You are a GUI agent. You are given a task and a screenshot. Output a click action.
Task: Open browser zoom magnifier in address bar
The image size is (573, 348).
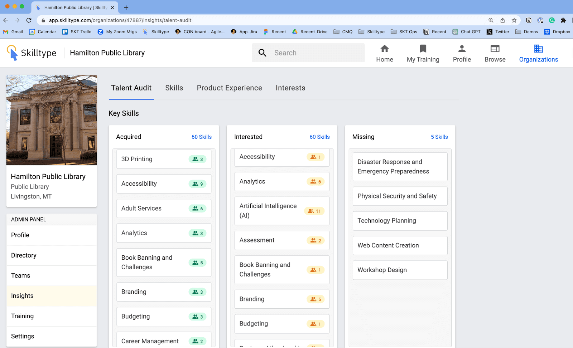click(x=491, y=20)
